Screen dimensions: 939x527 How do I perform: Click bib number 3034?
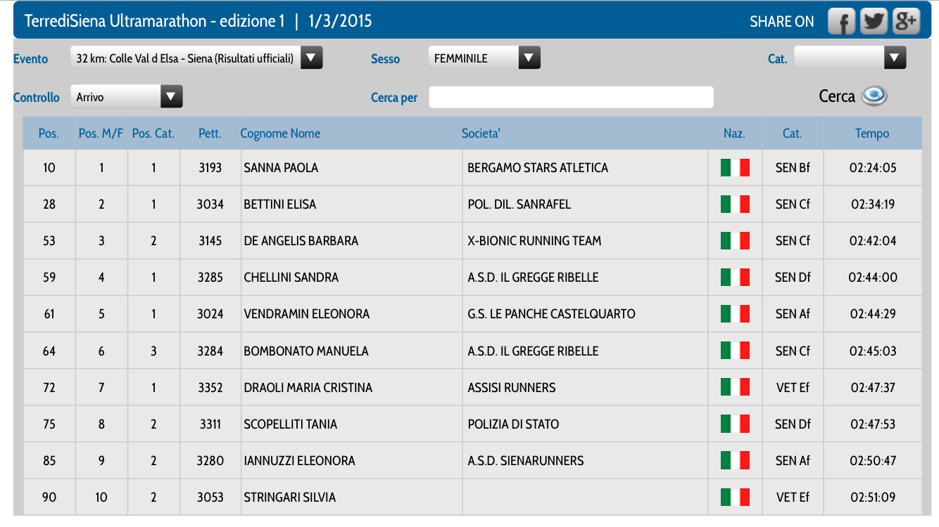pyautogui.click(x=210, y=204)
